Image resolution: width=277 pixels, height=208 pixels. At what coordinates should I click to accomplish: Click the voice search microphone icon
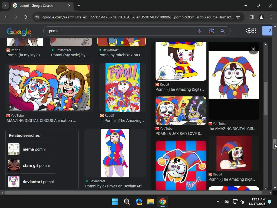tap(199, 31)
